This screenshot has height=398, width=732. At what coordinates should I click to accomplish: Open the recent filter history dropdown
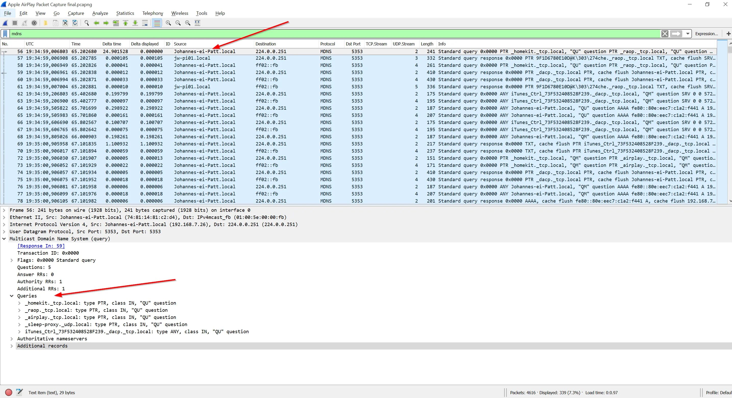point(688,34)
